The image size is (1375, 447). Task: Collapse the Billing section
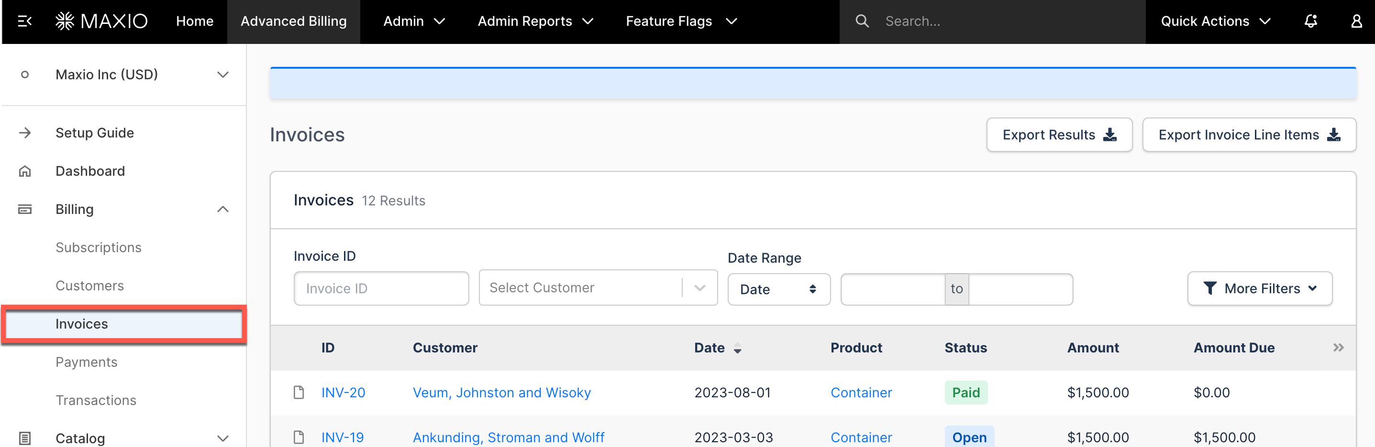point(222,209)
